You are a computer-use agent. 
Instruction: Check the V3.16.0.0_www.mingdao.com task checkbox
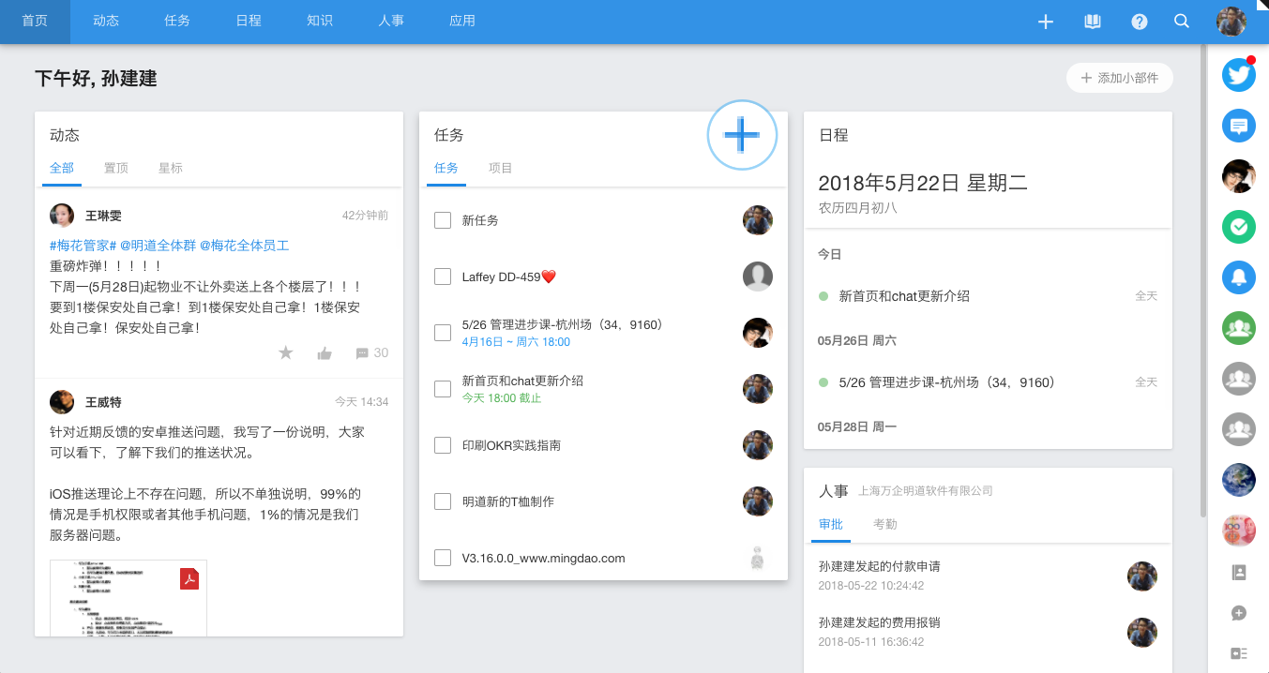tap(443, 558)
